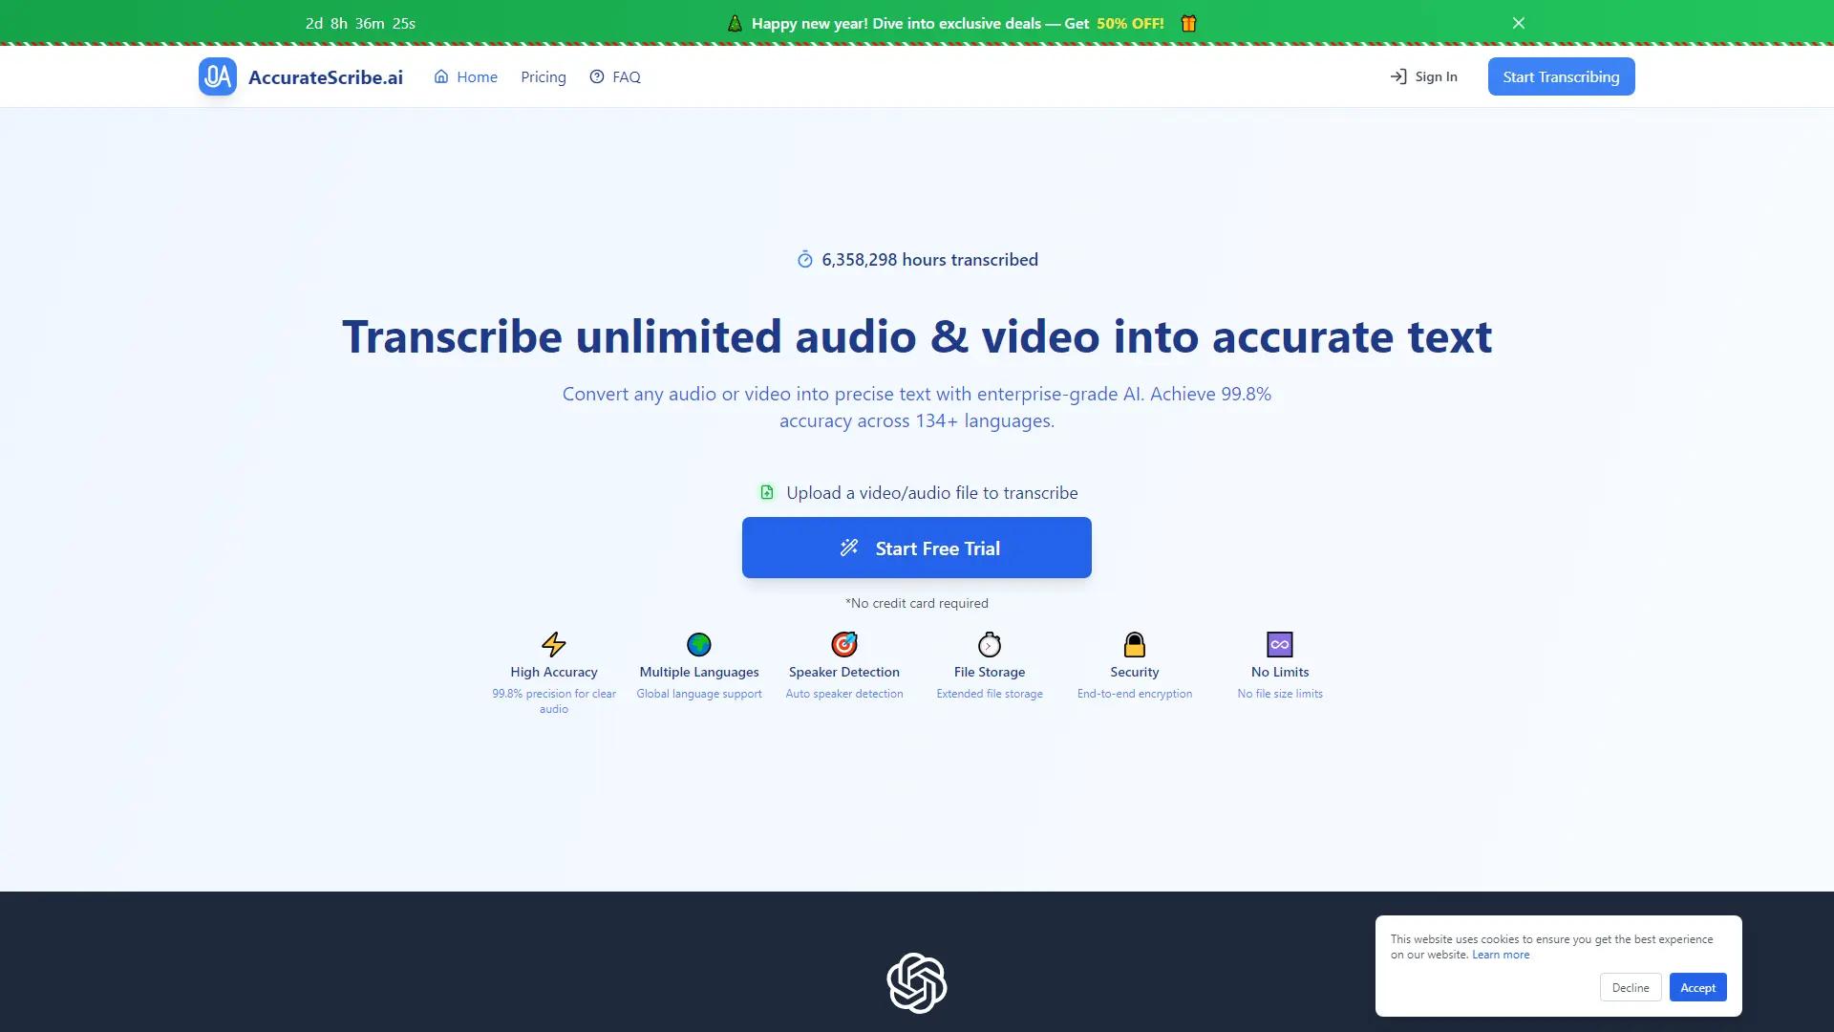Click the Security padlock icon
Screen dimensions: 1834x1032
click(x=1134, y=644)
